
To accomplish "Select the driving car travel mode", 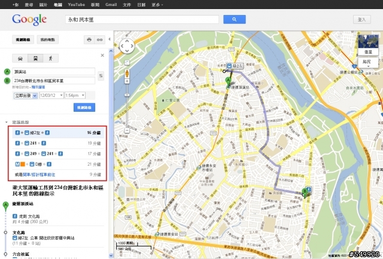I will coord(20,59).
